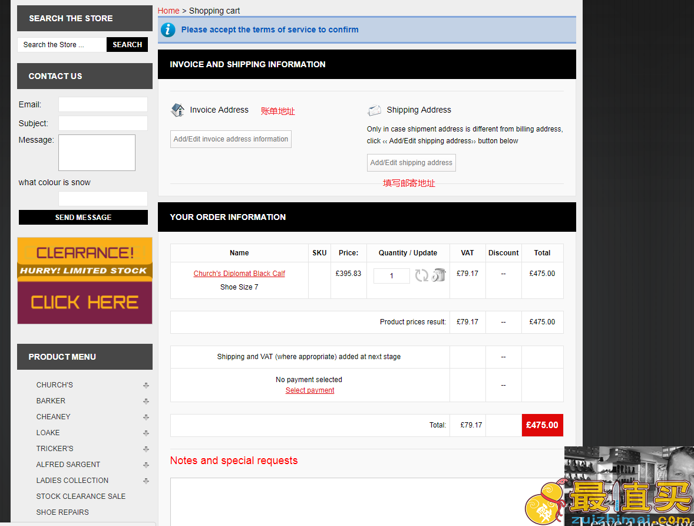Open the ALFRED SARGENT category

[x=68, y=465]
